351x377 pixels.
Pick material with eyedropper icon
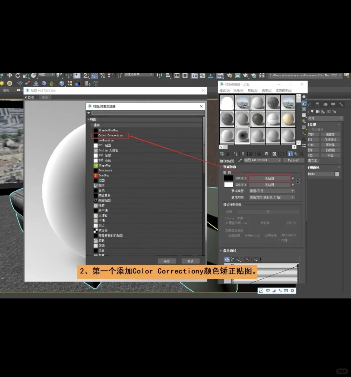(240, 160)
